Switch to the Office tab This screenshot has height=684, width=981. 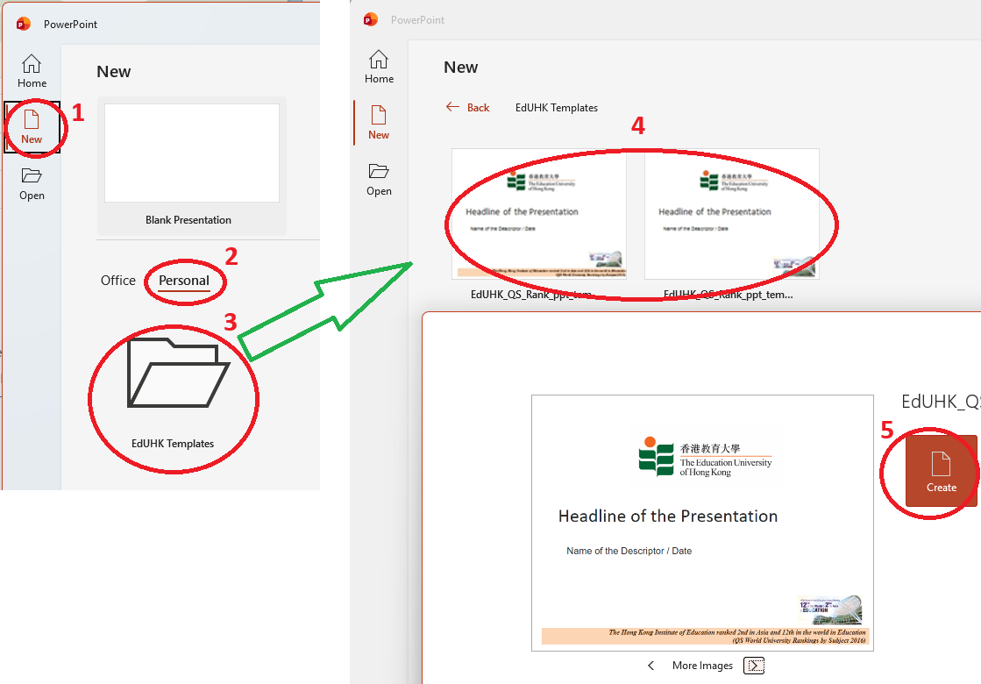point(117,281)
